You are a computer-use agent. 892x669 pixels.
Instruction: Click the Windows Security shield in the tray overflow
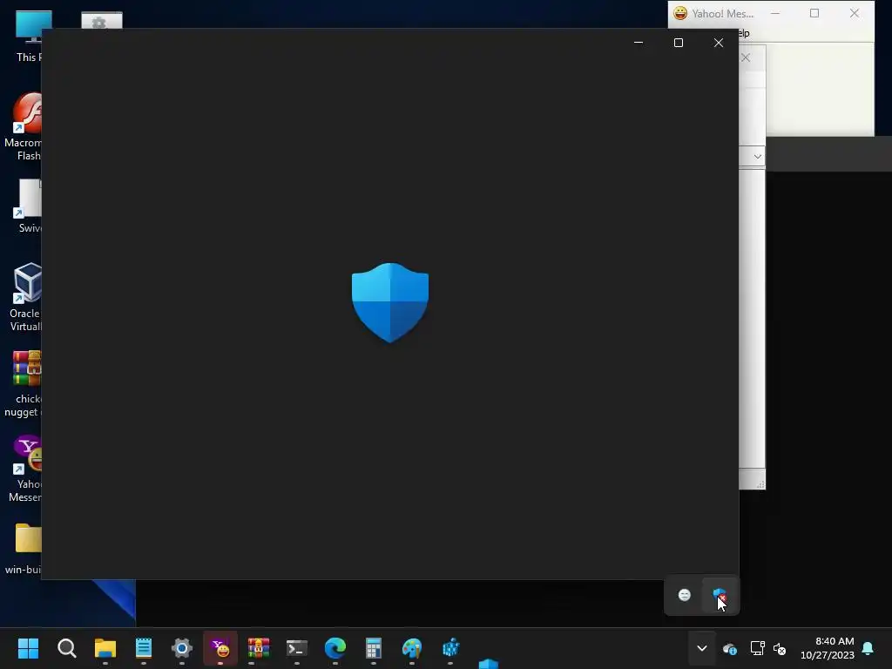[720, 596]
